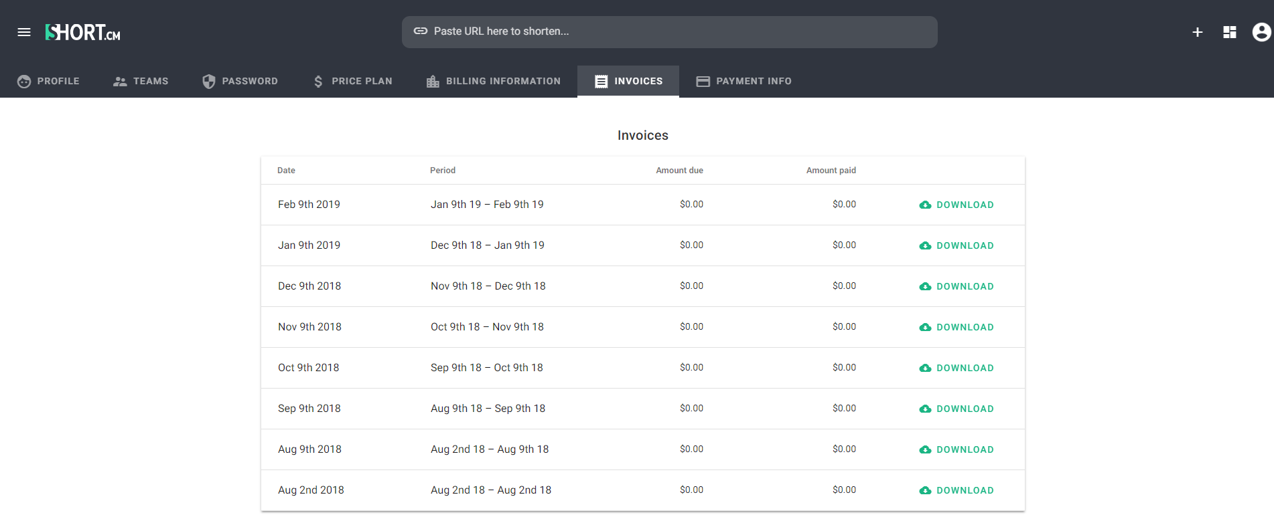The height and width of the screenshot is (517, 1274).
Task: Click the Invoices page heading
Action: click(643, 136)
